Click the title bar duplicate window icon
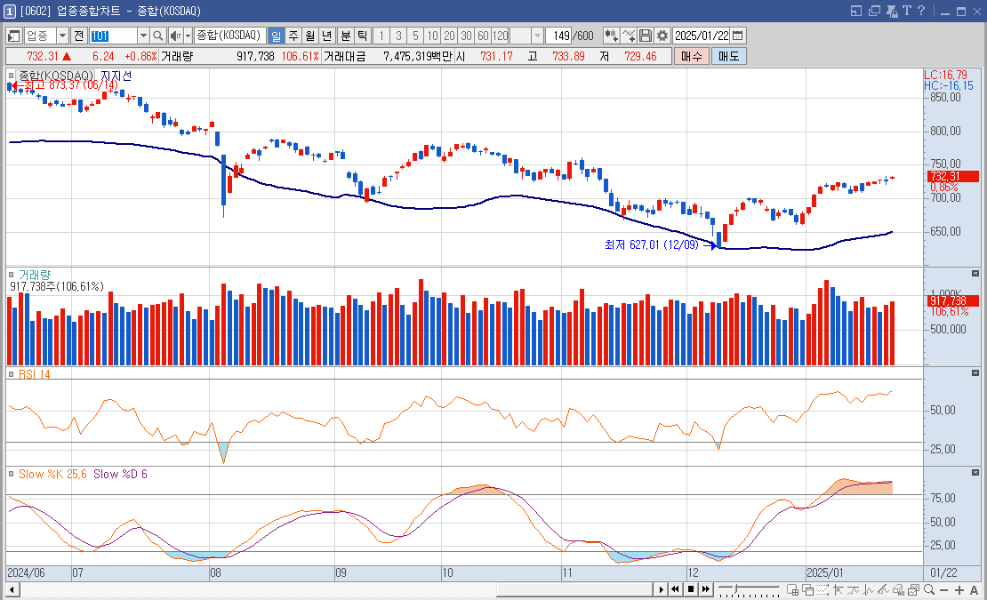 874,11
